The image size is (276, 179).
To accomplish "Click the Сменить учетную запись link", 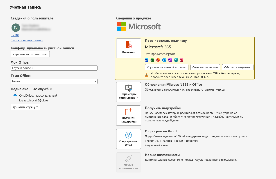I will pos(27,40).
